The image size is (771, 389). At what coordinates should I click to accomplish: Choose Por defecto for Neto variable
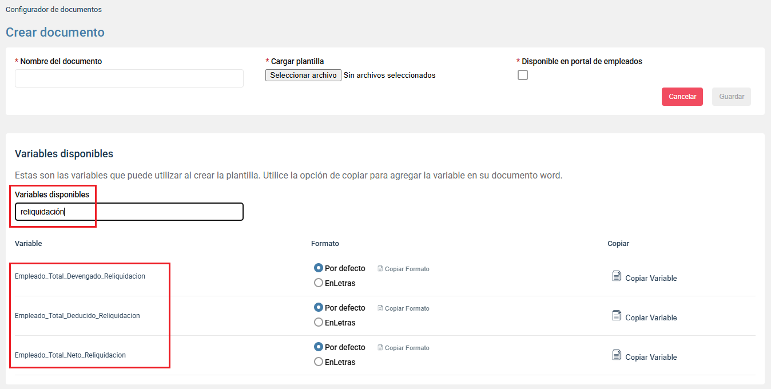[x=319, y=347]
